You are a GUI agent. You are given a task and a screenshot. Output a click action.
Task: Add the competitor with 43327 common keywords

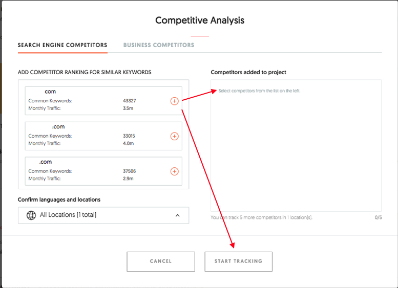coord(174,101)
